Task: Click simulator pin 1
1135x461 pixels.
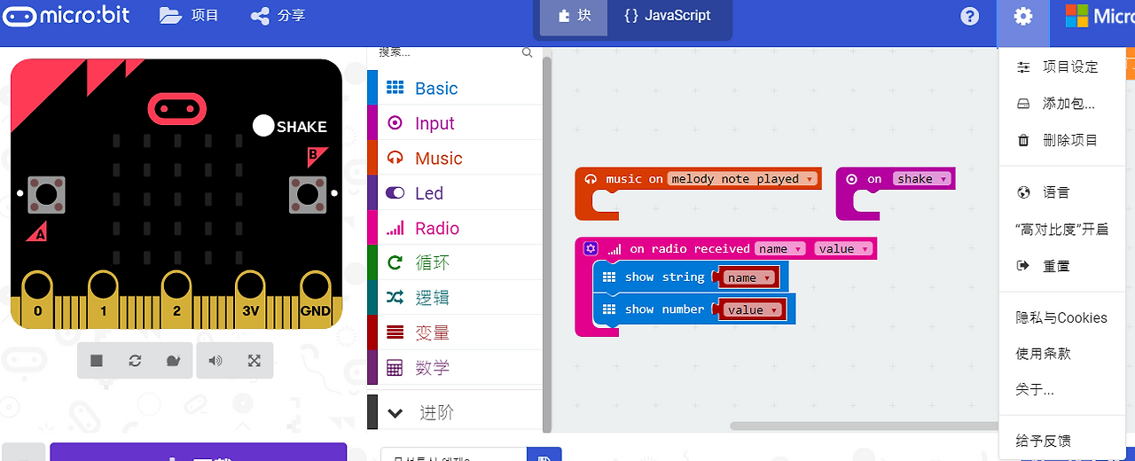Action: coord(103,300)
